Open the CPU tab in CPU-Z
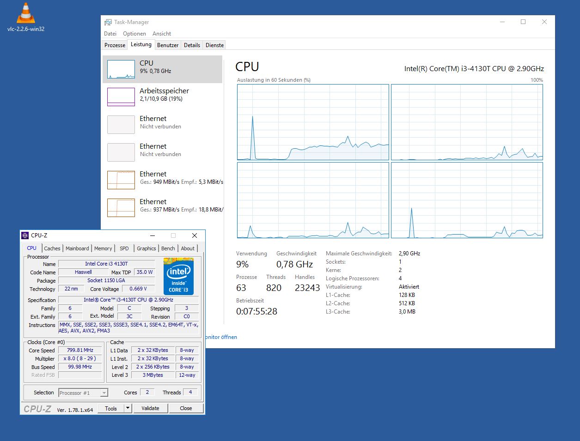This screenshot has height=441, width=580. tap(32, 248)
